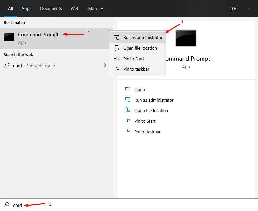
Task: Open the three-dot options menu
Action: coord(248,8)
